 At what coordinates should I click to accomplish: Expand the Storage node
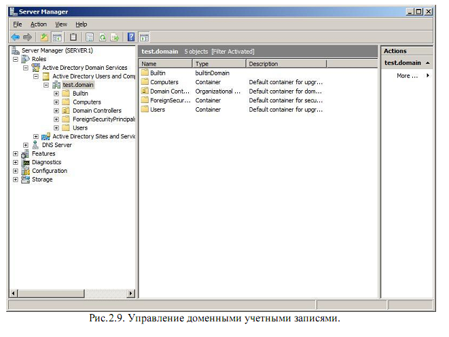click(x=16, y=180)
